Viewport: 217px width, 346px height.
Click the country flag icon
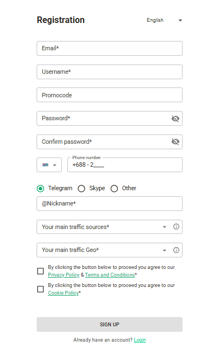point(45,165)
